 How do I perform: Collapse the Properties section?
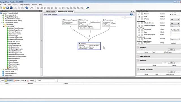point(138,47)
